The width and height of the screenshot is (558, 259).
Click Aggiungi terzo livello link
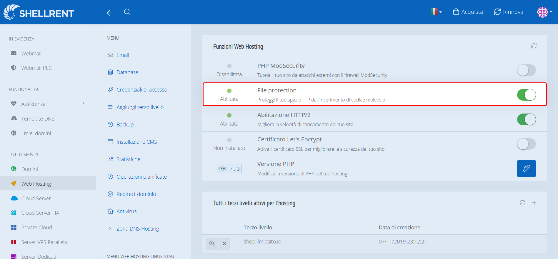point(140,107)
